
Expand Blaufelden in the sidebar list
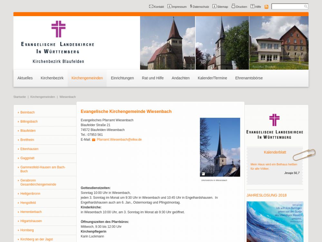click(28, 131)
